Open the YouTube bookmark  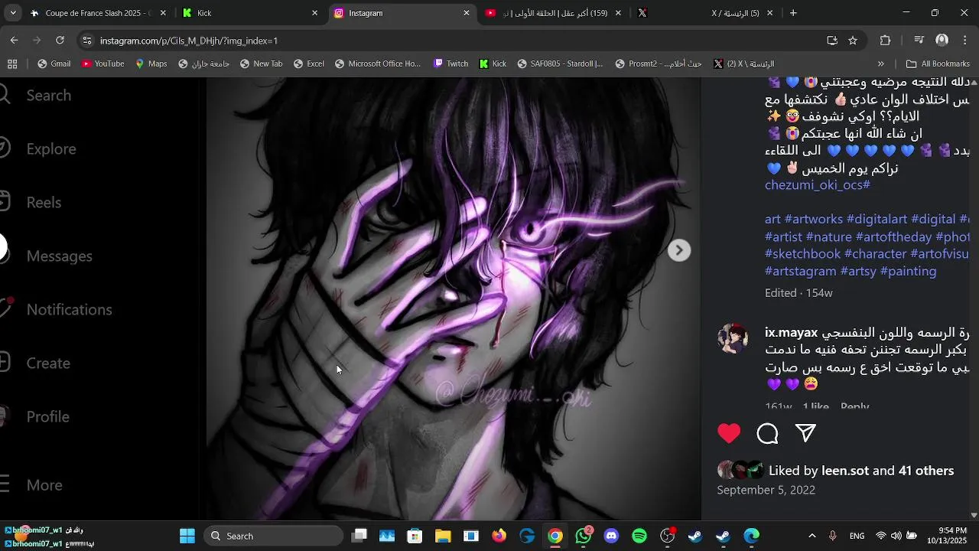pyautogui.click(x=102, y=64)
